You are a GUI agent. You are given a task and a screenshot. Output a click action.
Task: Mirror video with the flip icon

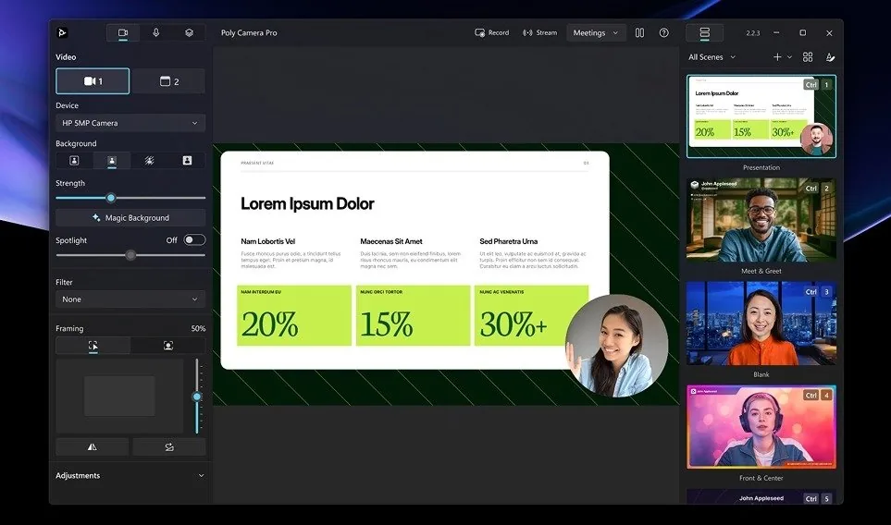(92, 446)
